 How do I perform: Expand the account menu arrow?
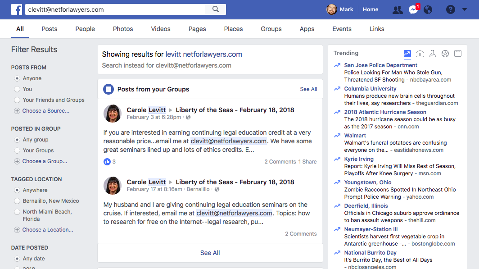click(464, 9)
